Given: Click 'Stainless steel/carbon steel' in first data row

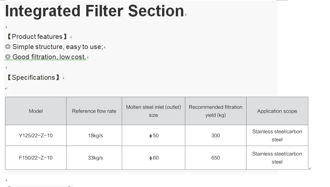Looking at the screenshot, I should (x=277, y=135).
